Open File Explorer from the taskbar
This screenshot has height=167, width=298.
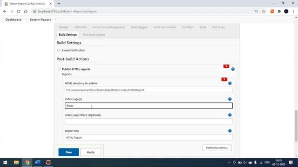(x=16, y=162)
